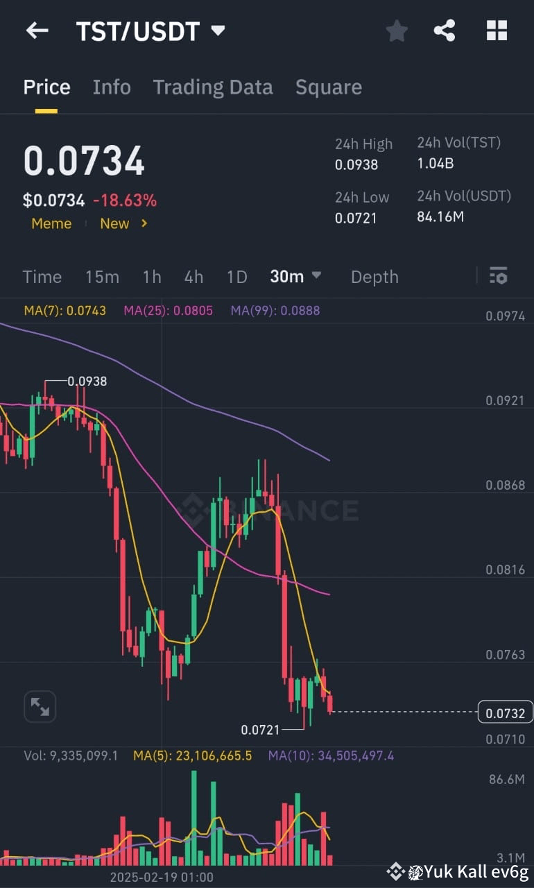Switch the chart to Depth view
Screen dimensions: 534x888
[374, 276]
